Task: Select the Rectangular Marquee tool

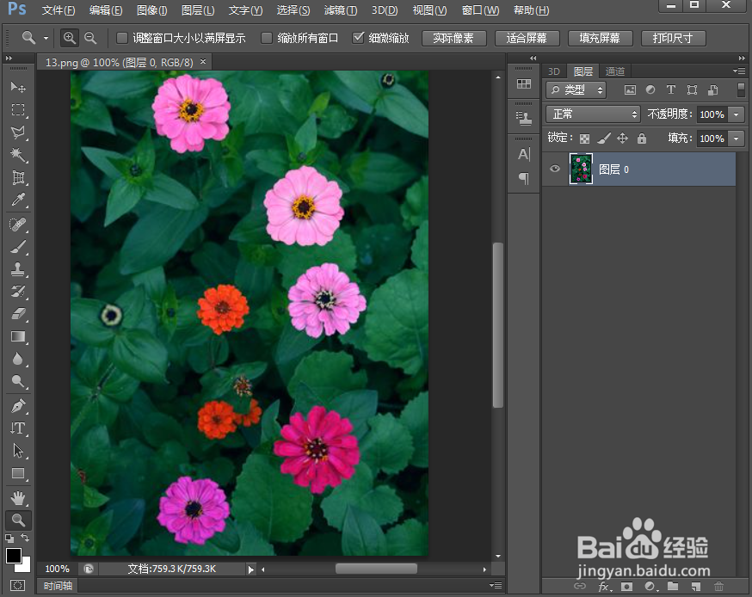Action: pos(19,110)
